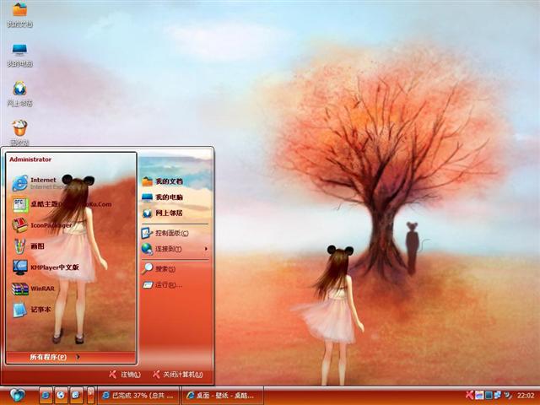
Task: Select the 我的电脑 desktop icon
Action: click(x=19, y=53)
